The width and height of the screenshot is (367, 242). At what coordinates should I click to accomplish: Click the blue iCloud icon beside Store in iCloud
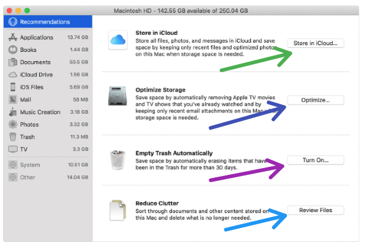tap(117, 40)
